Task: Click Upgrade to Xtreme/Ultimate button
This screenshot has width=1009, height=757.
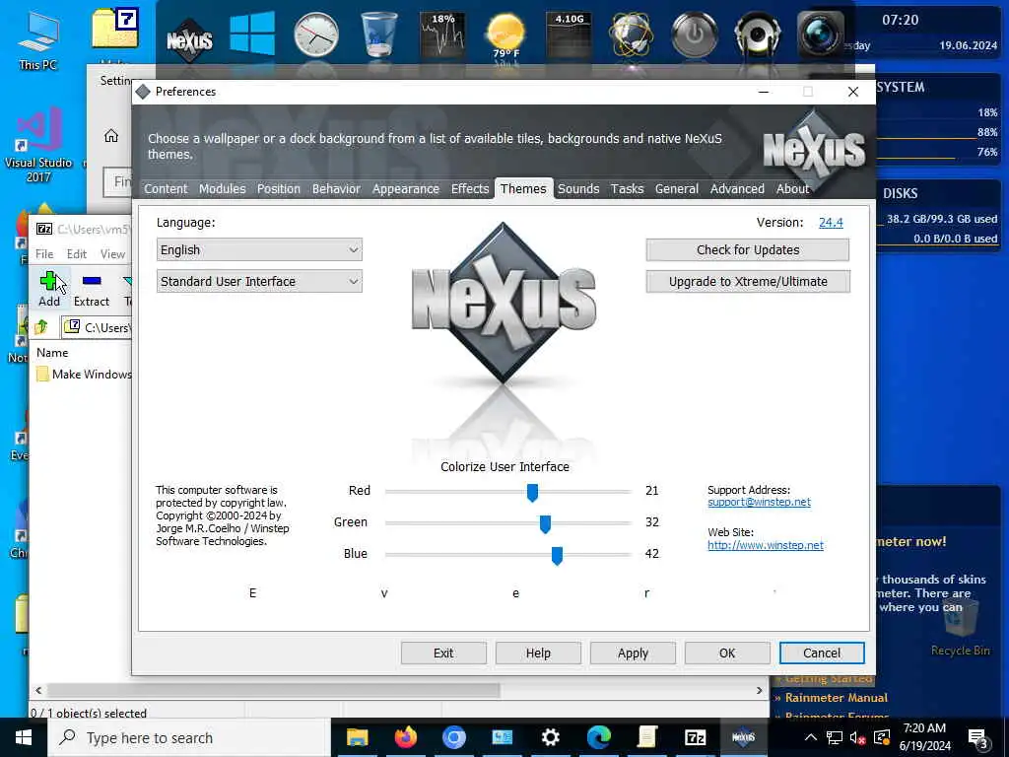Action: click(x=748, y=281)
